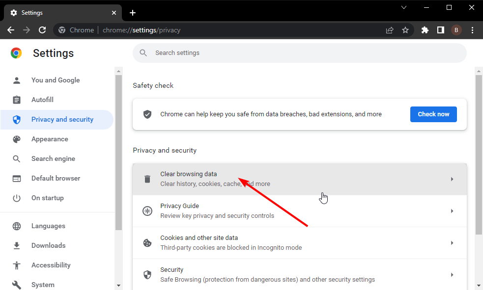Click the power icon beside On startup

tap(17, 198)
